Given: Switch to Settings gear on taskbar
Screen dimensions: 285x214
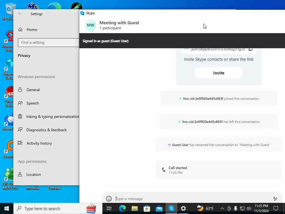Looking at the screenshot, I should (183, 208).
